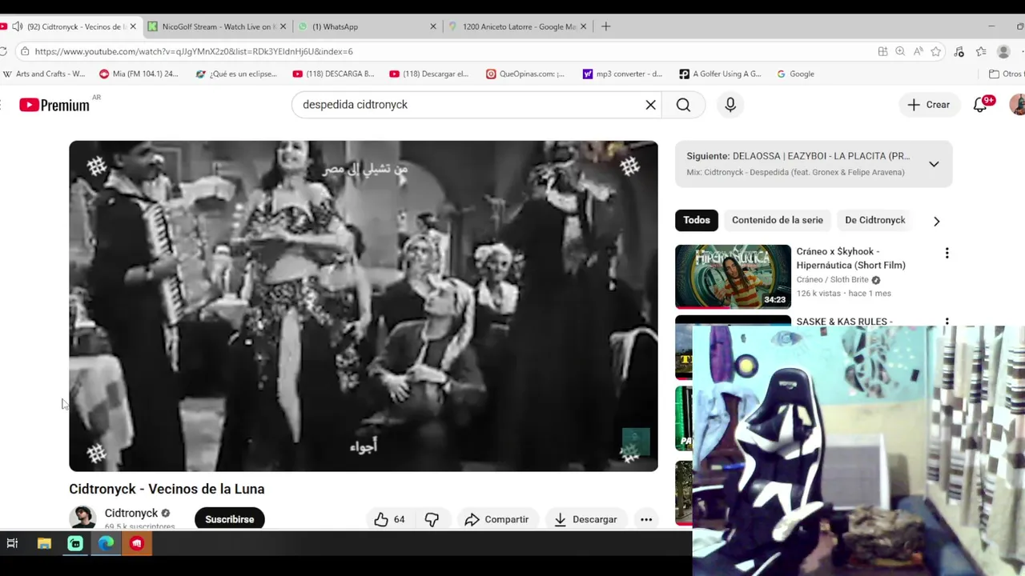This screenshot has width=1025, height=576.
Task: Expand the Siguiente playlist panel chevron
Action: (x=934, y=164)
